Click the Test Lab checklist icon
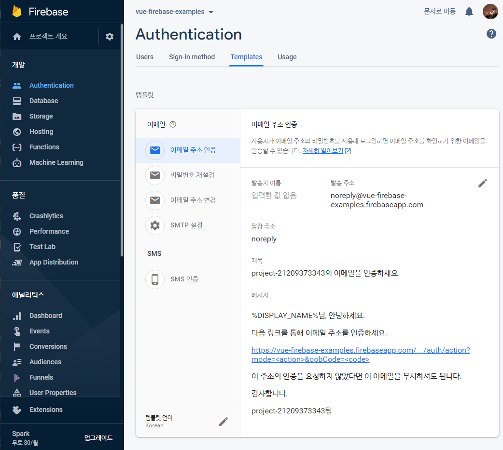Screen dimensions: 503x450 [17, 247]
